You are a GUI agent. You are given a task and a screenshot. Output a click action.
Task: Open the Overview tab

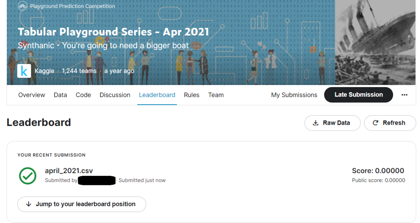coord(31,95)
